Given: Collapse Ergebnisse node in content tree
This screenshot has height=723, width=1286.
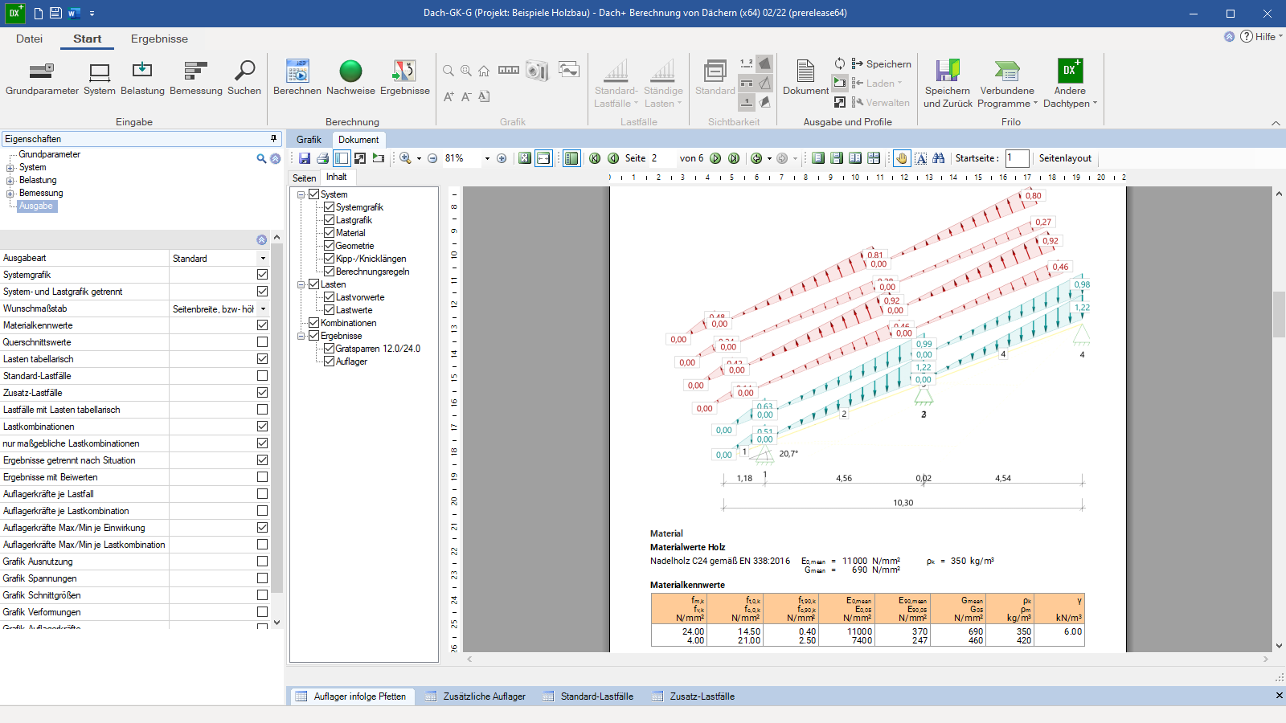Looking at the screenshot, I should coord(301,336).
